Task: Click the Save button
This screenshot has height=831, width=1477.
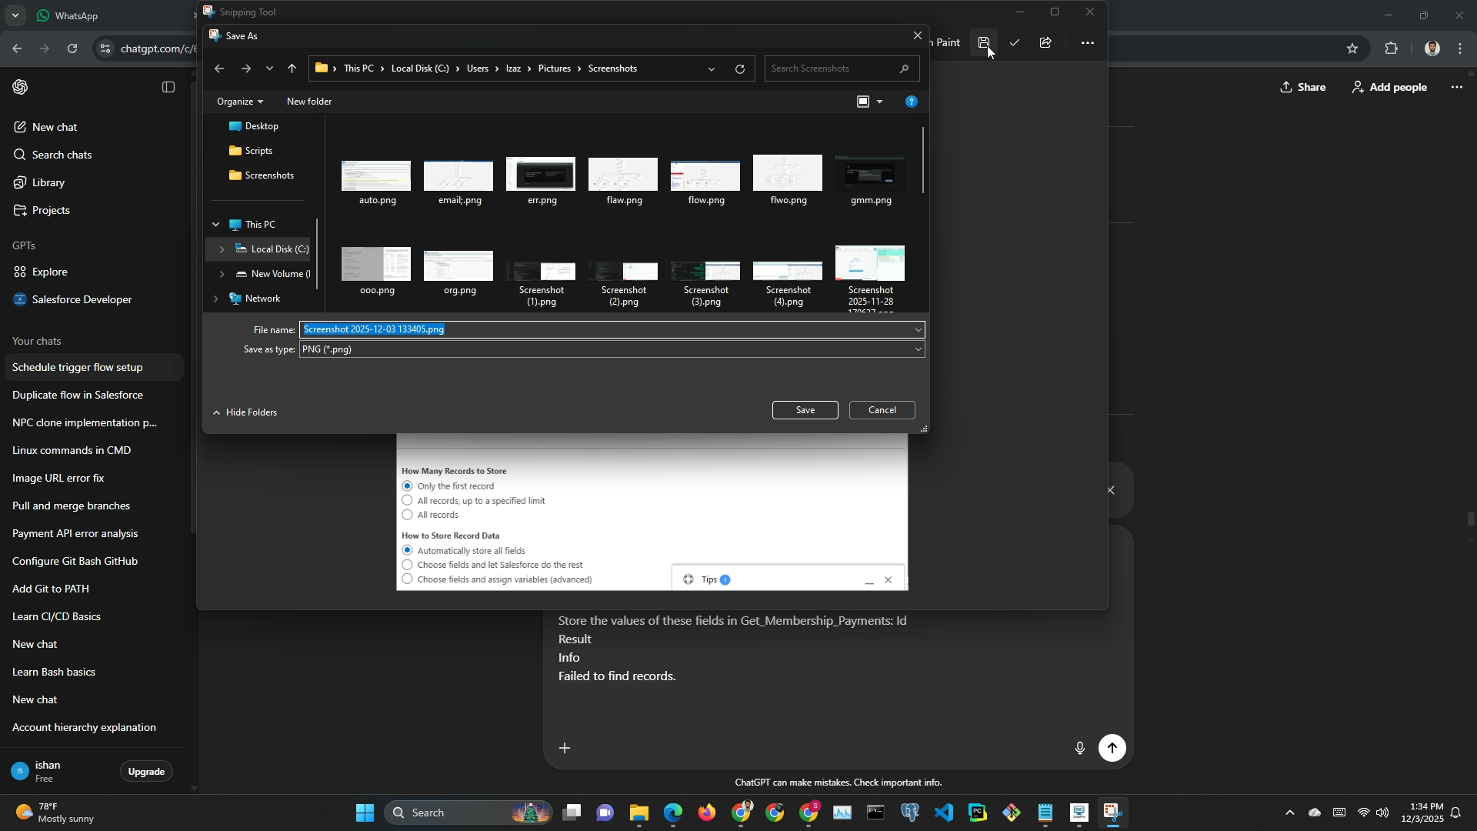Action: click(805, 410)
